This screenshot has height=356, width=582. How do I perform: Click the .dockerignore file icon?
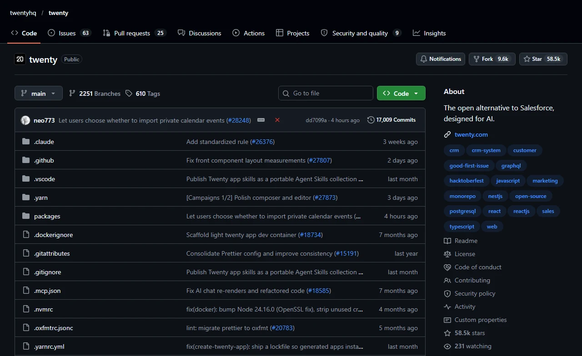click(26, 235)
